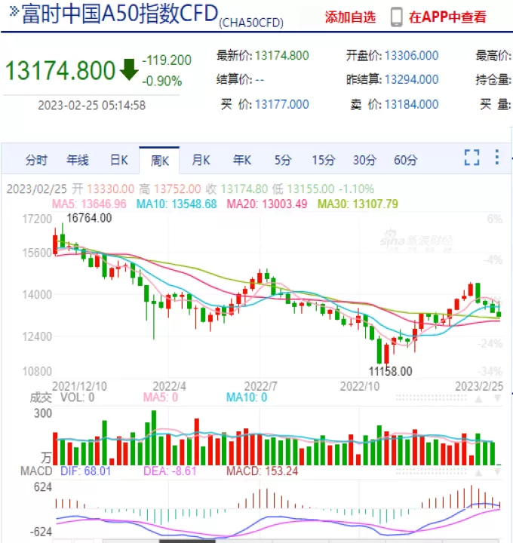
Task: Click the DIF: 68.01 label
Action: tap(85, 471)
